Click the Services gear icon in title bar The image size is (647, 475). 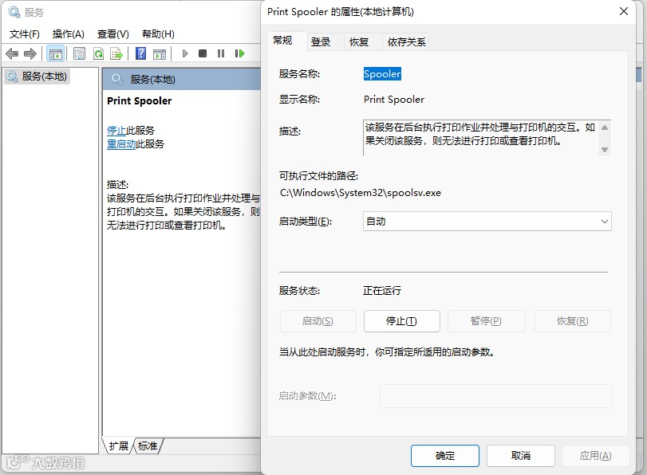(x=14, y=13)
